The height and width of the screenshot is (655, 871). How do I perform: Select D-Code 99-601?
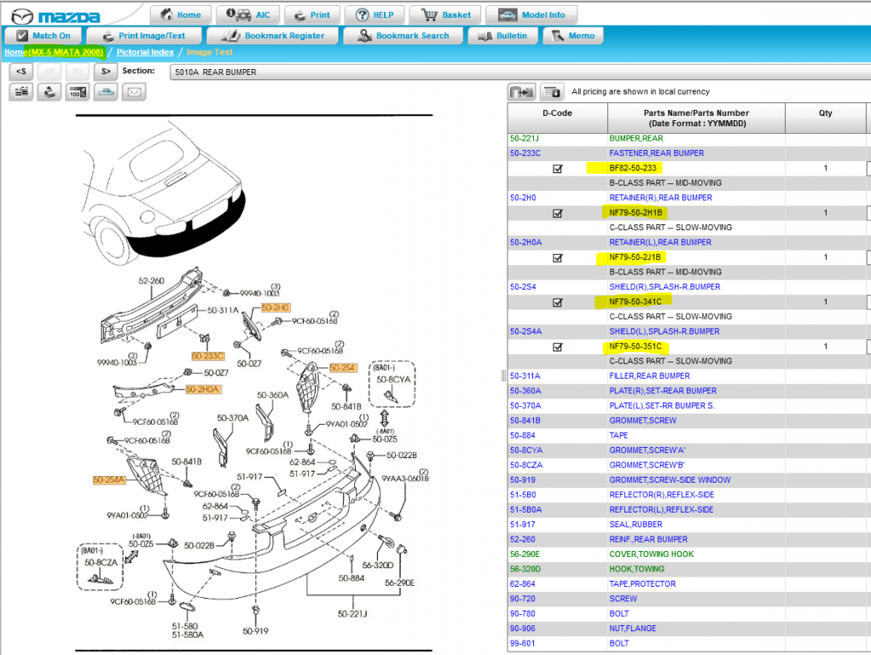click(x=523, y=643)
